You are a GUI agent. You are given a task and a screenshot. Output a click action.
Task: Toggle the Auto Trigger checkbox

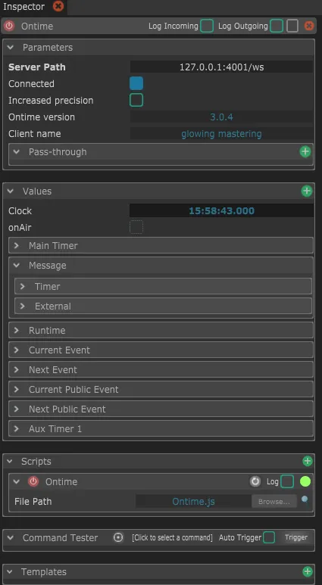[x=269, y=537]
